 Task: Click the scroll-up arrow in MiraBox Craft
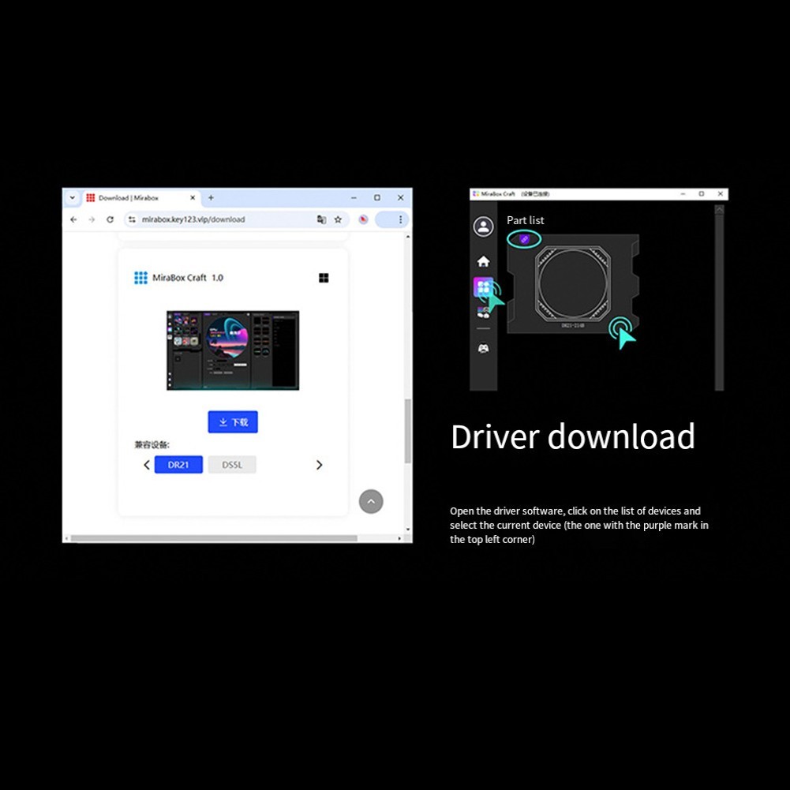[x=720, y=210]
